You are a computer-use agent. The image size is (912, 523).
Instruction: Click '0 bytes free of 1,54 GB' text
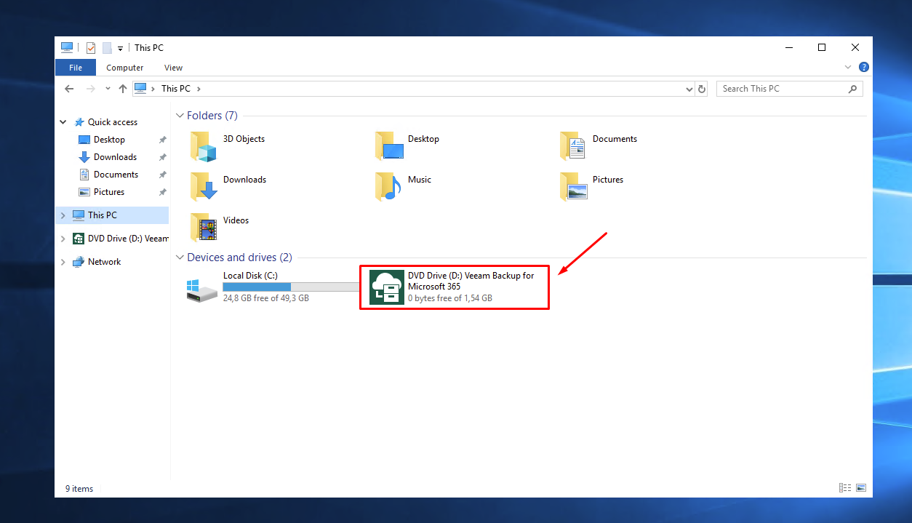pyautogui.click(x=450, y=298)
